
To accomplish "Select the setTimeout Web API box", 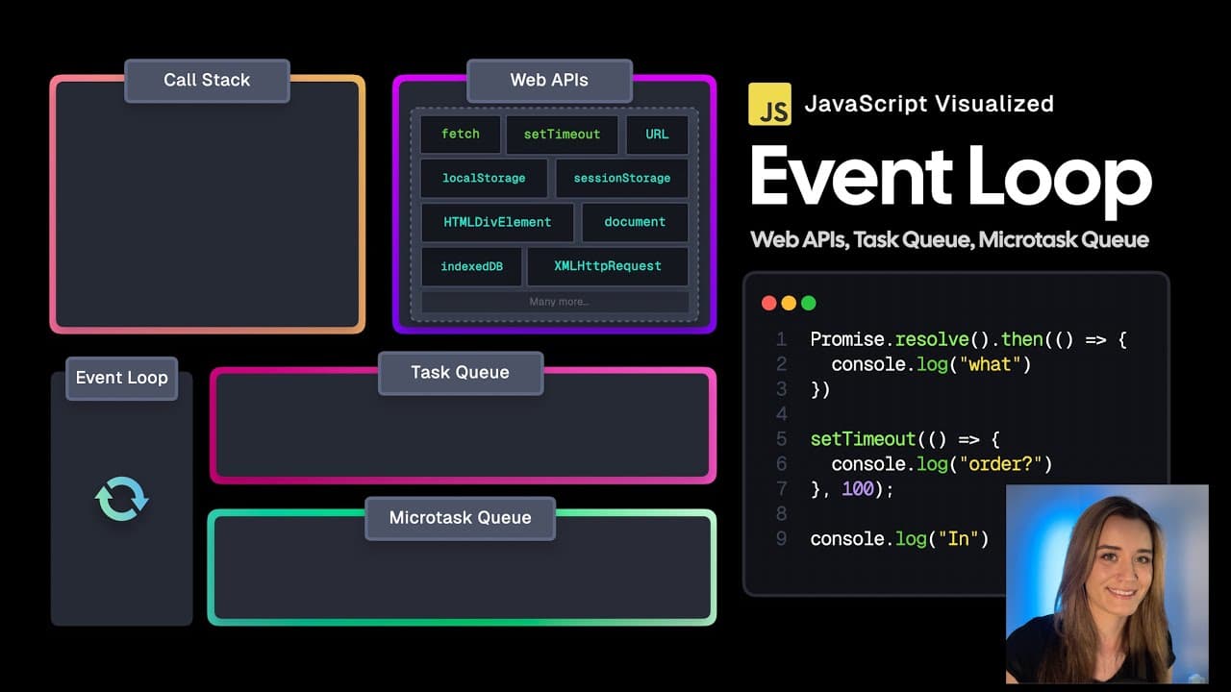I will [562, 135].
